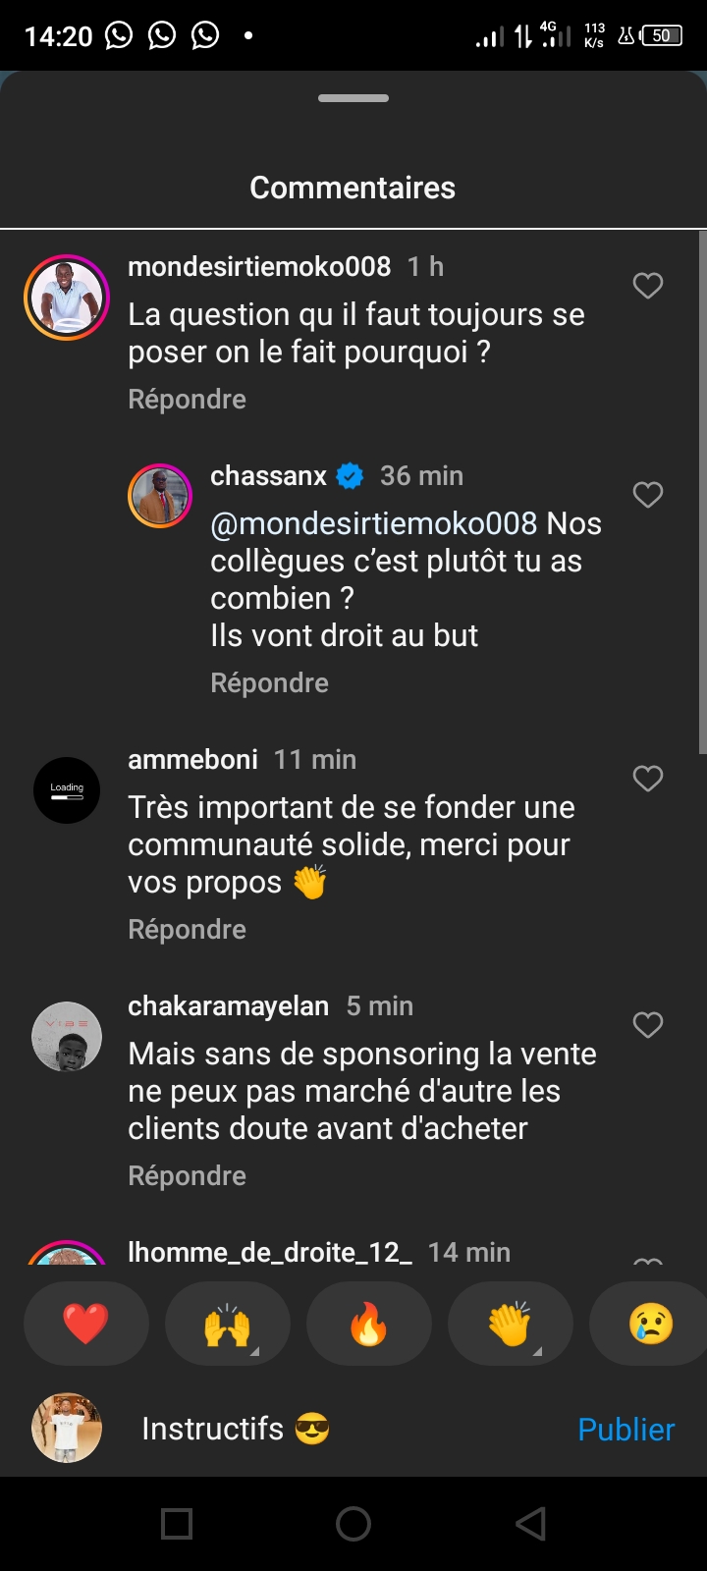Insert the crying face emoji reaction
The height and width of the screenshot is (1571, 707).
click(650, 1324)
